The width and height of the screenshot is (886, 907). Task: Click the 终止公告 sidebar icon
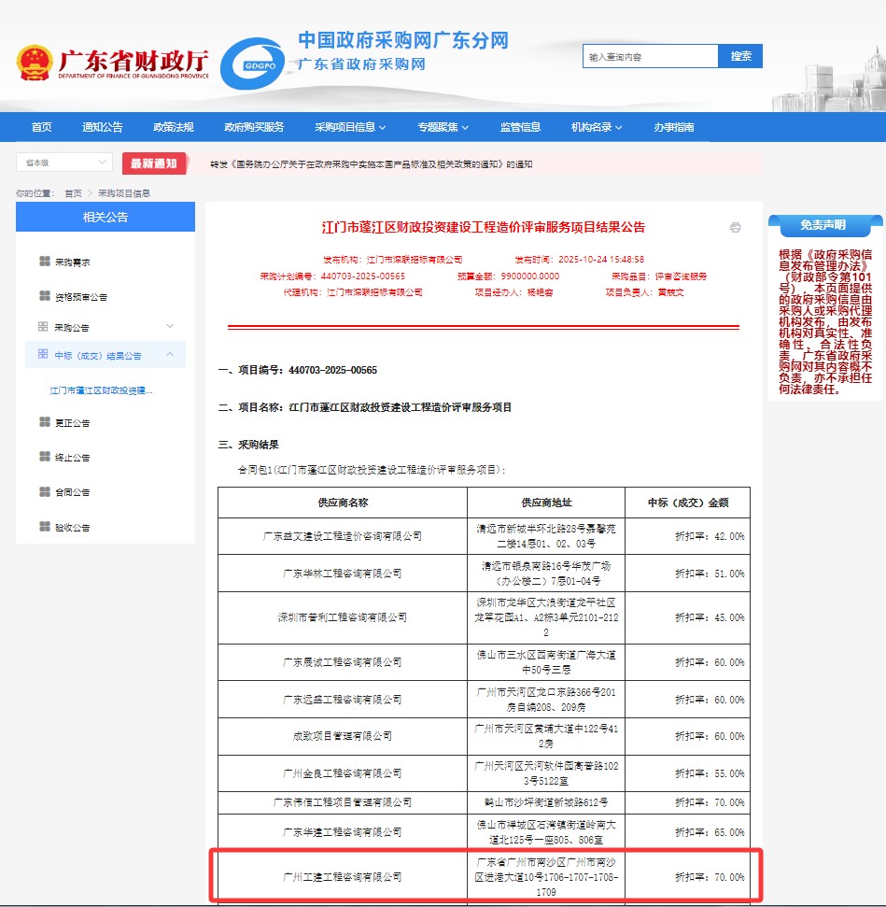pyautogui.click(x=44, y=457)
